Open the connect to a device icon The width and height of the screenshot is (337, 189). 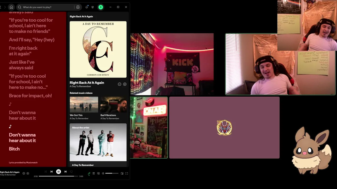coord(98,173)
